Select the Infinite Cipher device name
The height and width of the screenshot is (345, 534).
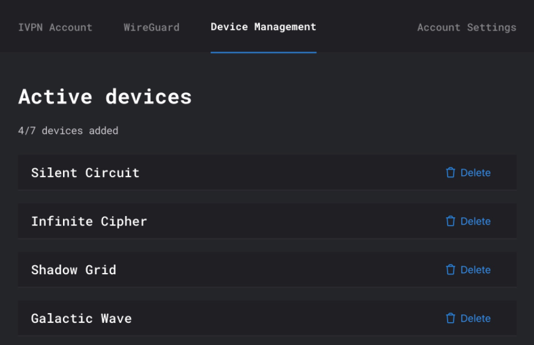(89, 221)
